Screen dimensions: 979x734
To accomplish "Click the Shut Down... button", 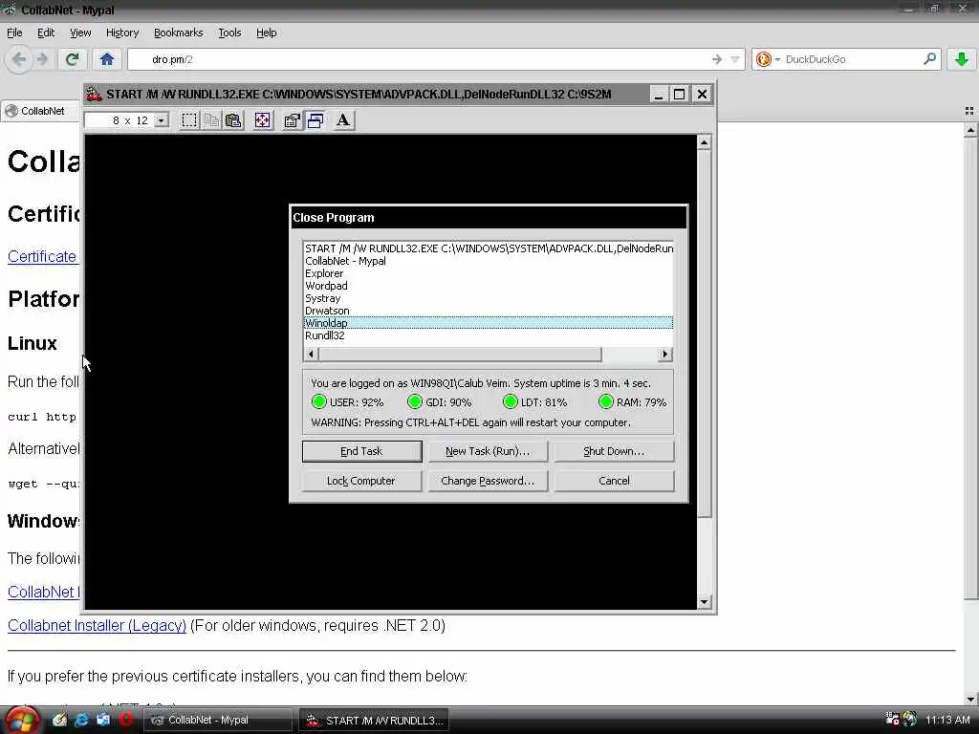I will pyautogui.click(x=614, y=451).
